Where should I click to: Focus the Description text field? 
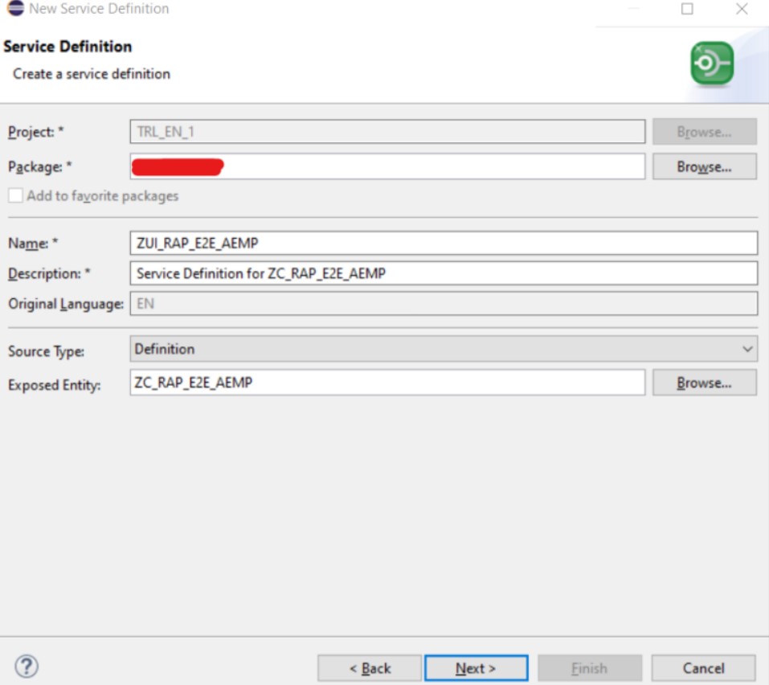coord(443,273)
